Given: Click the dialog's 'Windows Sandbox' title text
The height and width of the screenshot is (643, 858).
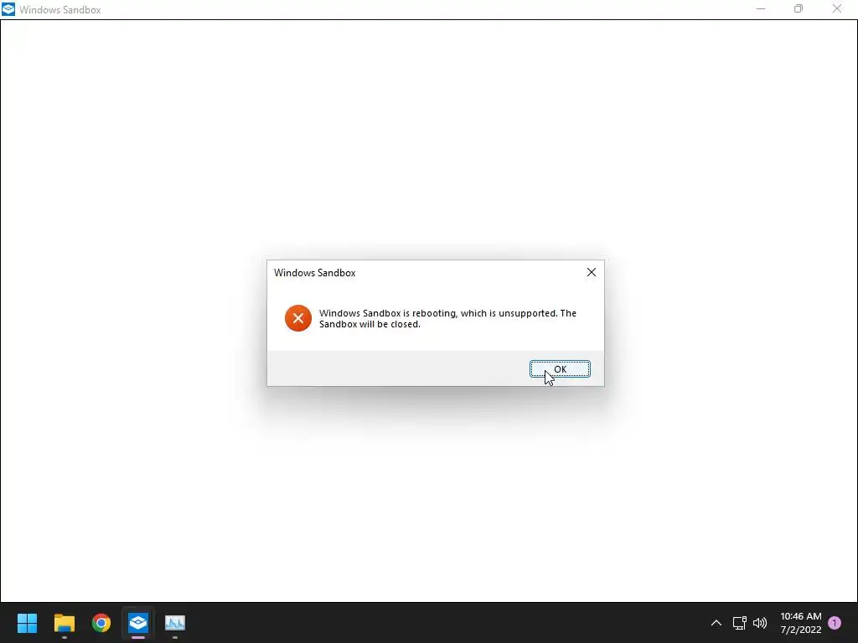Looking at the screenshot, I should (315, 273).
